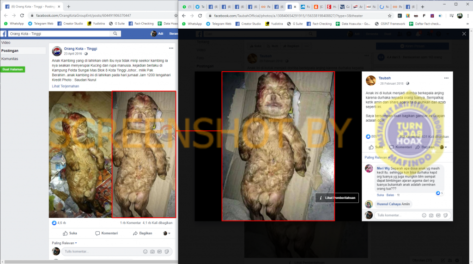Like the Taubah photo with Suka

pos(376,147)
